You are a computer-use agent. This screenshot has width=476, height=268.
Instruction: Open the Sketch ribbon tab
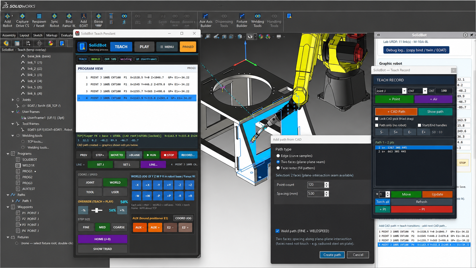click(38, 35)
